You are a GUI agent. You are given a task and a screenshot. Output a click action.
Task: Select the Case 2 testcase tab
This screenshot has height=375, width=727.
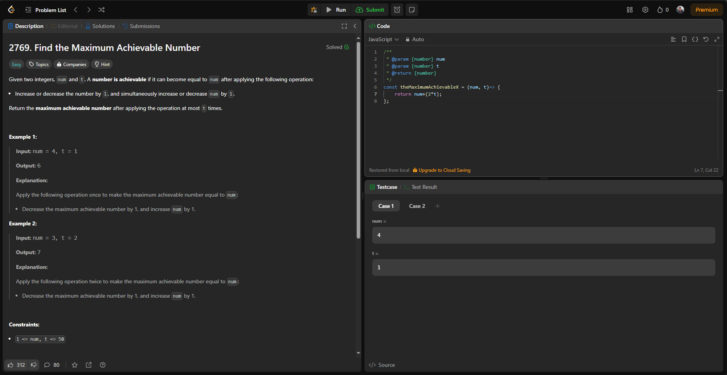point(417,206)
